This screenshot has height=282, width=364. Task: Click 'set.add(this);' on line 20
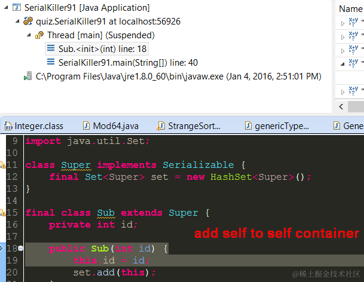(114, 272)
